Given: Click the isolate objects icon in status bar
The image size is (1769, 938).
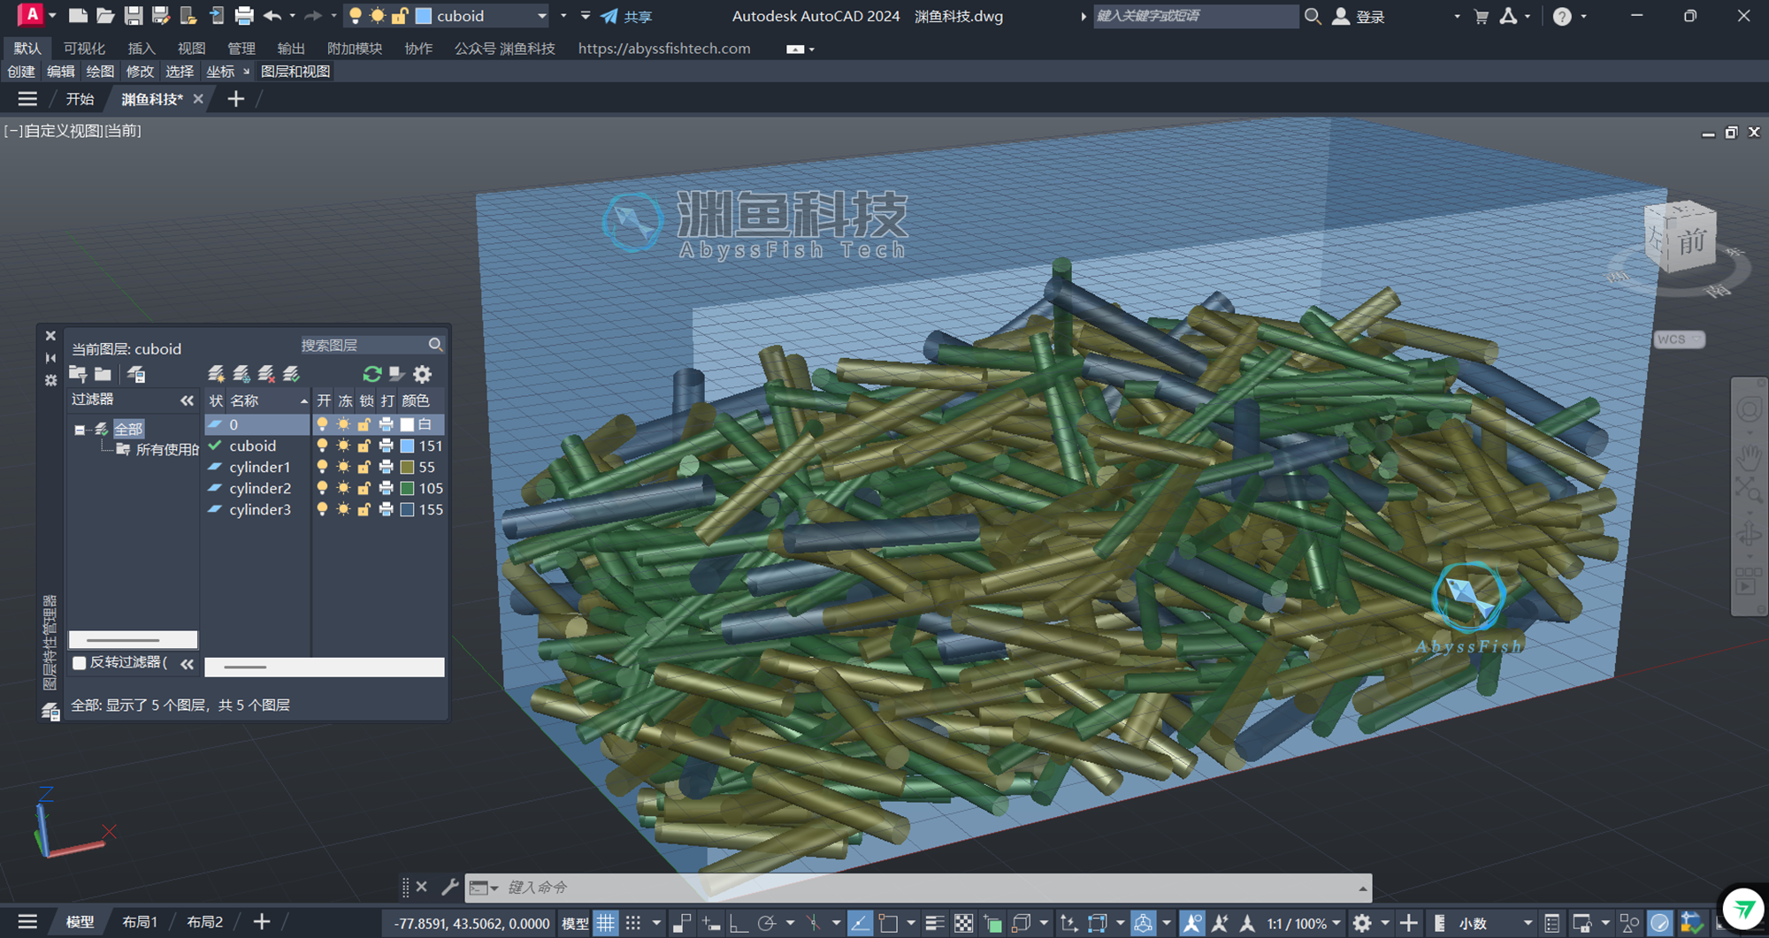Looking at the screenshot, I should pyautogui.click(x=1628, y=923).
